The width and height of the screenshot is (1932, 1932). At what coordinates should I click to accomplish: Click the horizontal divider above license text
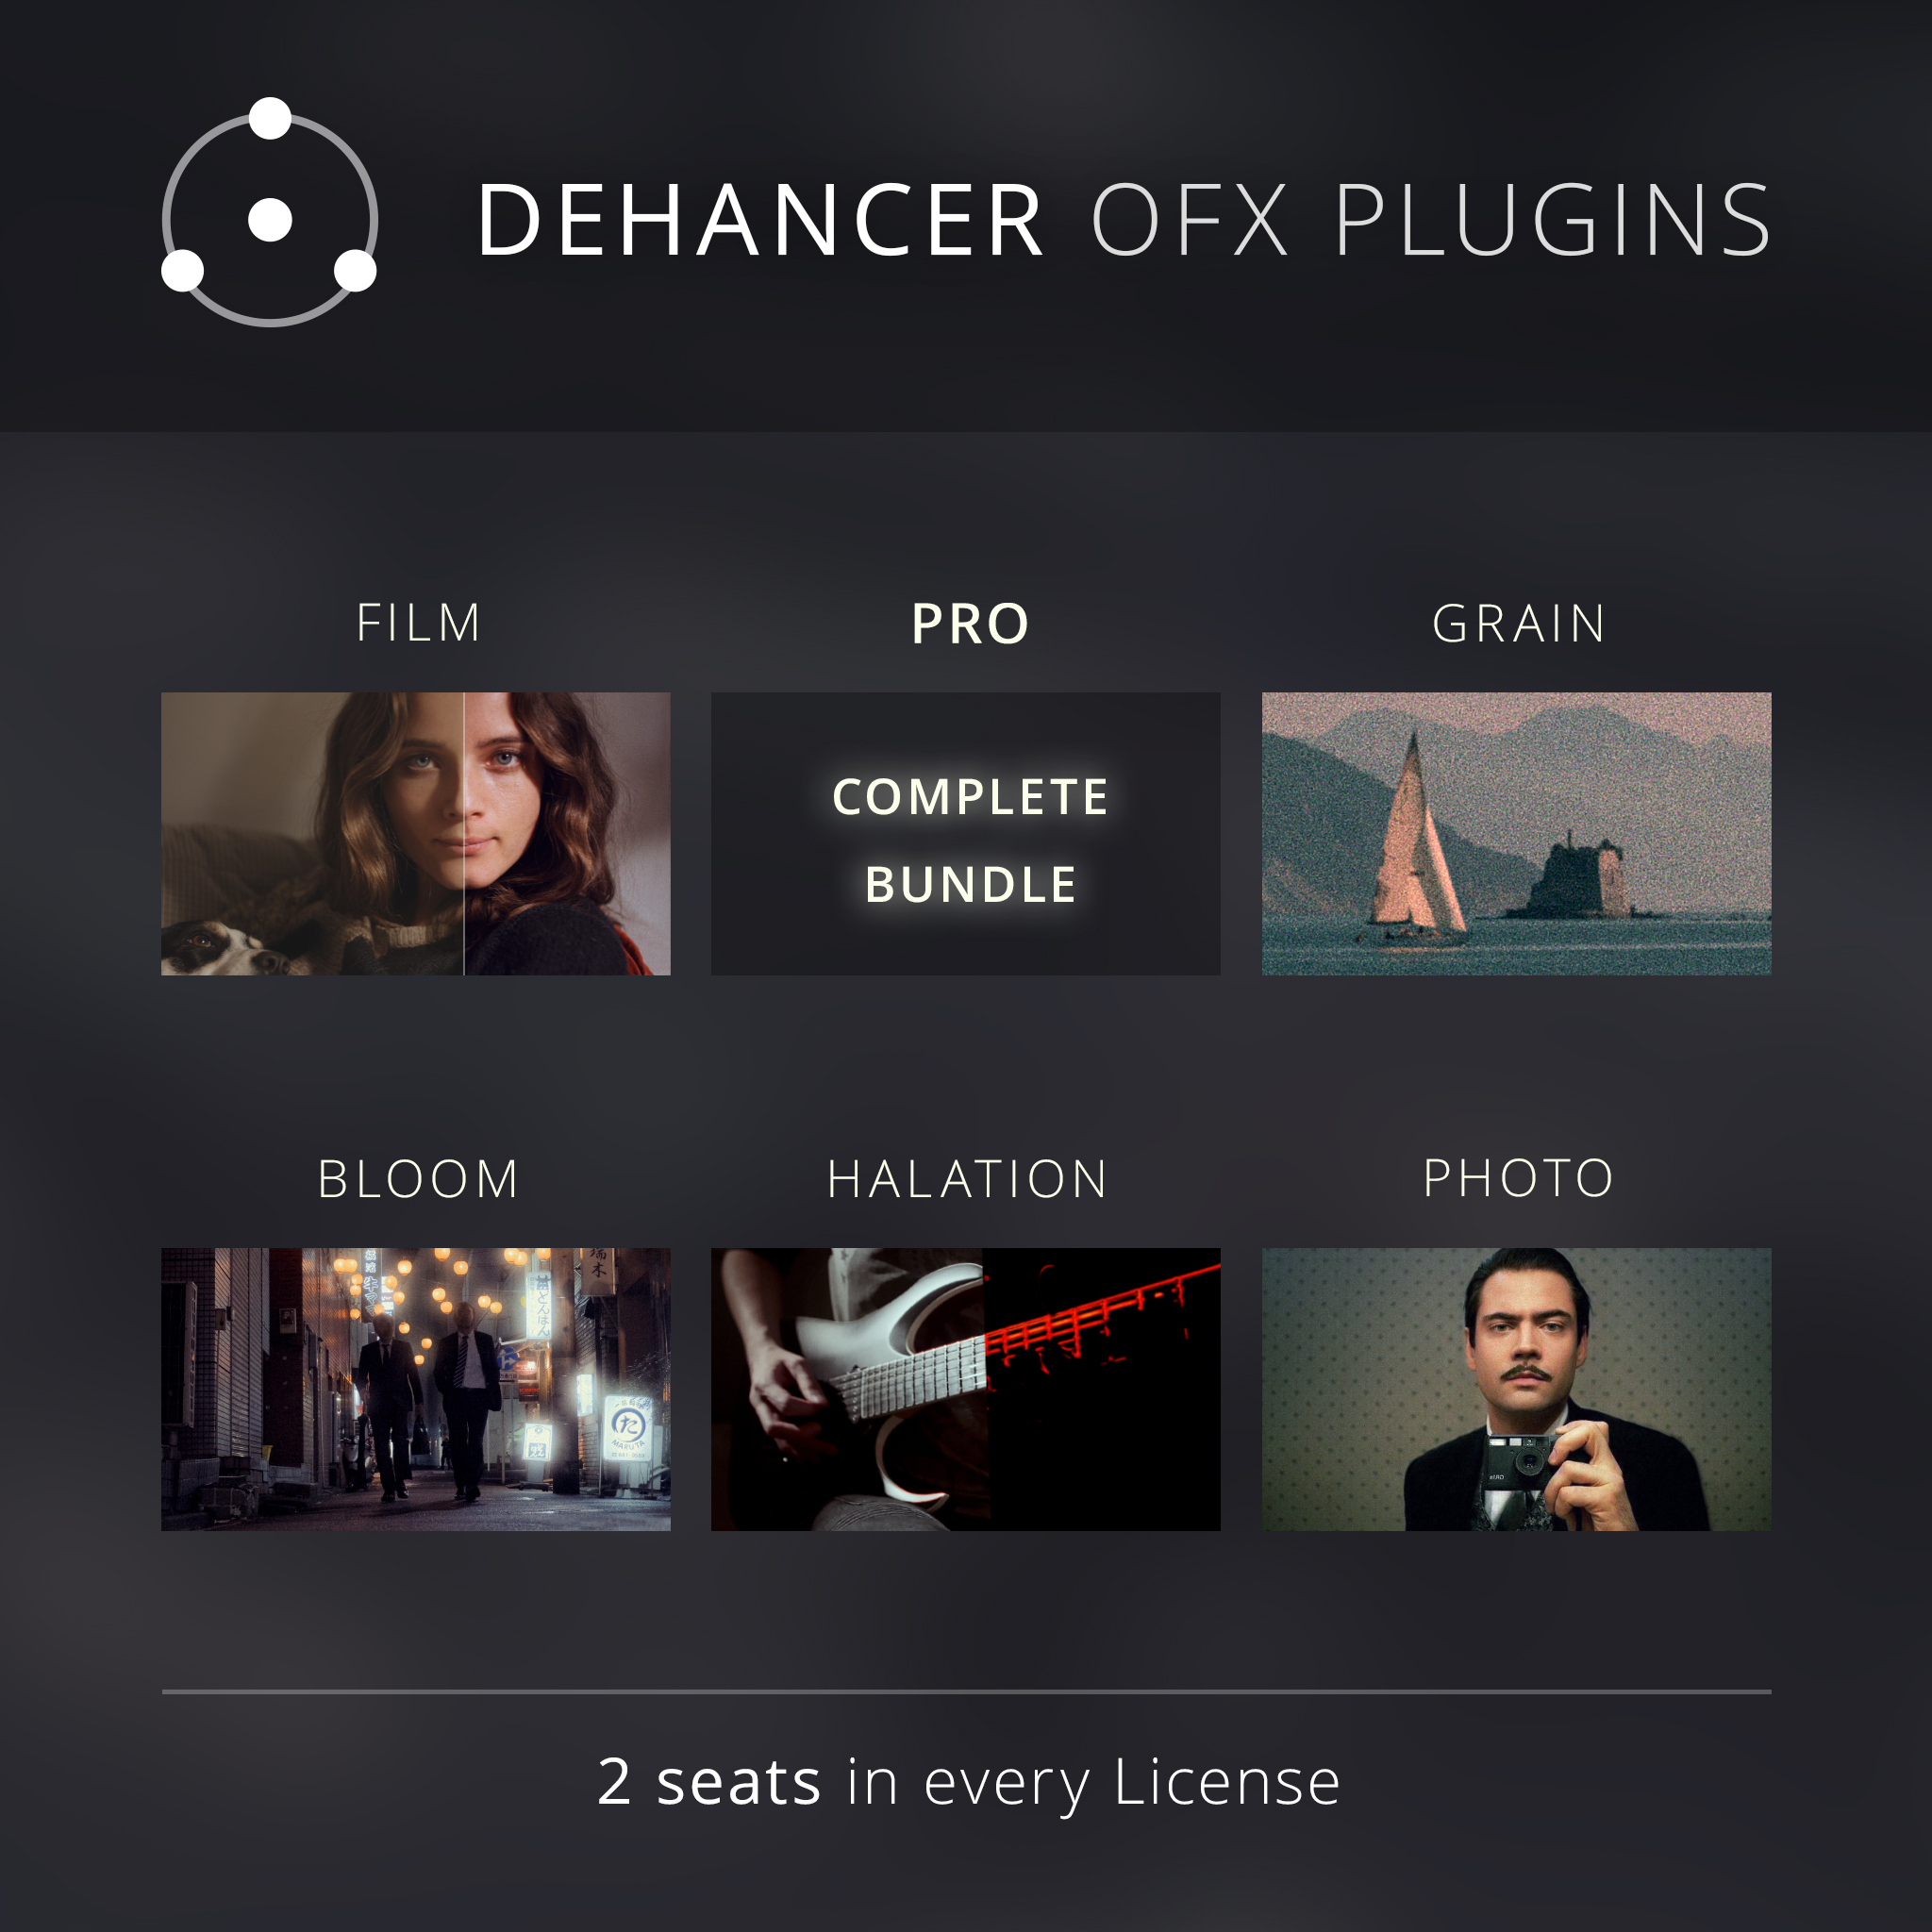[x=966, y=1692]
